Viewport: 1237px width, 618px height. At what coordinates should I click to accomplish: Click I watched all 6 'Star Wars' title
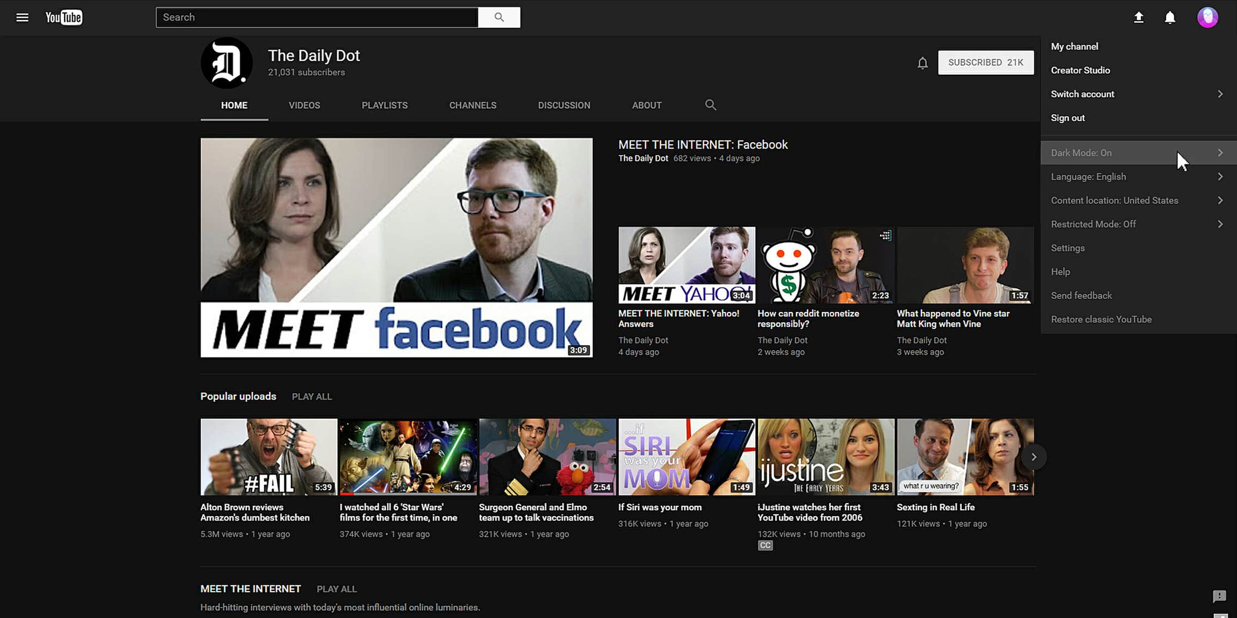point(398,512)
